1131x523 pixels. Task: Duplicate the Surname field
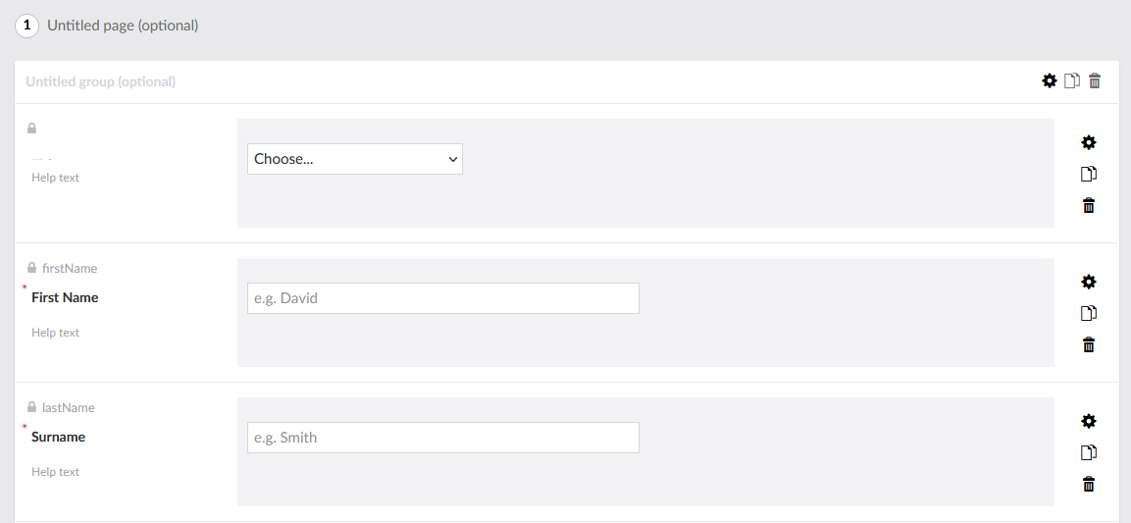tap(1088, 453)
